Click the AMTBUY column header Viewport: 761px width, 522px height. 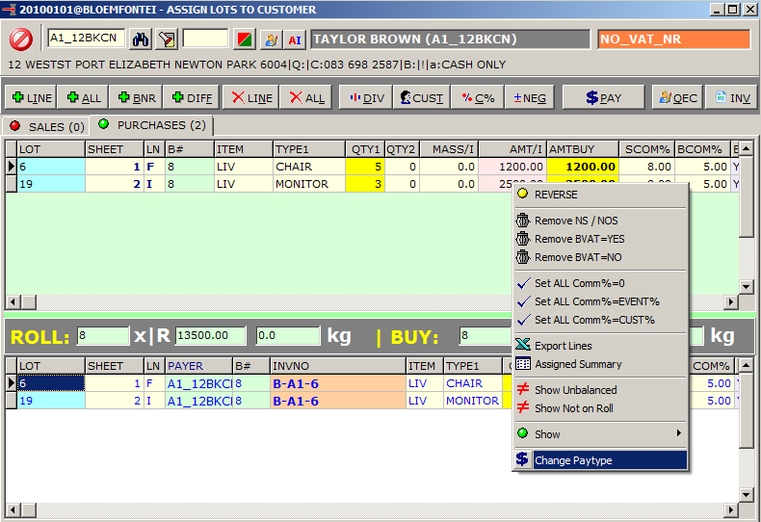click(x=583, y=149)
